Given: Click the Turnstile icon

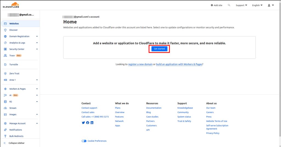Looking at the screenshot, I should tap(5, 65).
